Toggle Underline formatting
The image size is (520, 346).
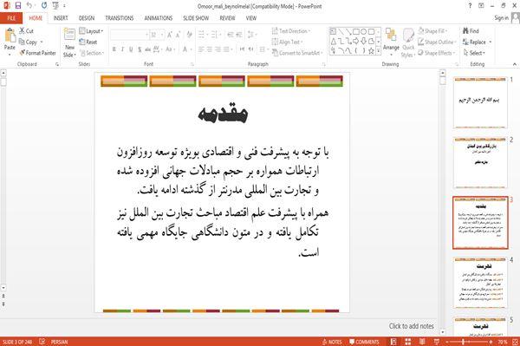pyautogui.click(x=131, y=49)
